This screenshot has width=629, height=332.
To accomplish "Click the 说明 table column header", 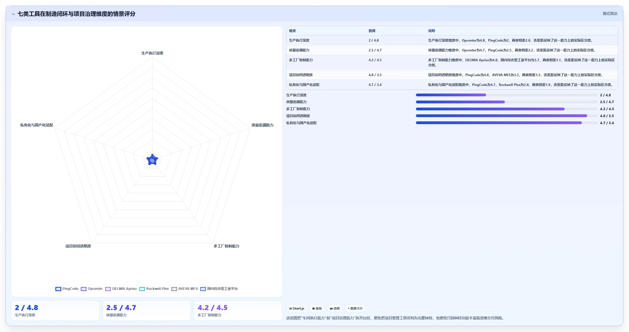I will (431, 31).
